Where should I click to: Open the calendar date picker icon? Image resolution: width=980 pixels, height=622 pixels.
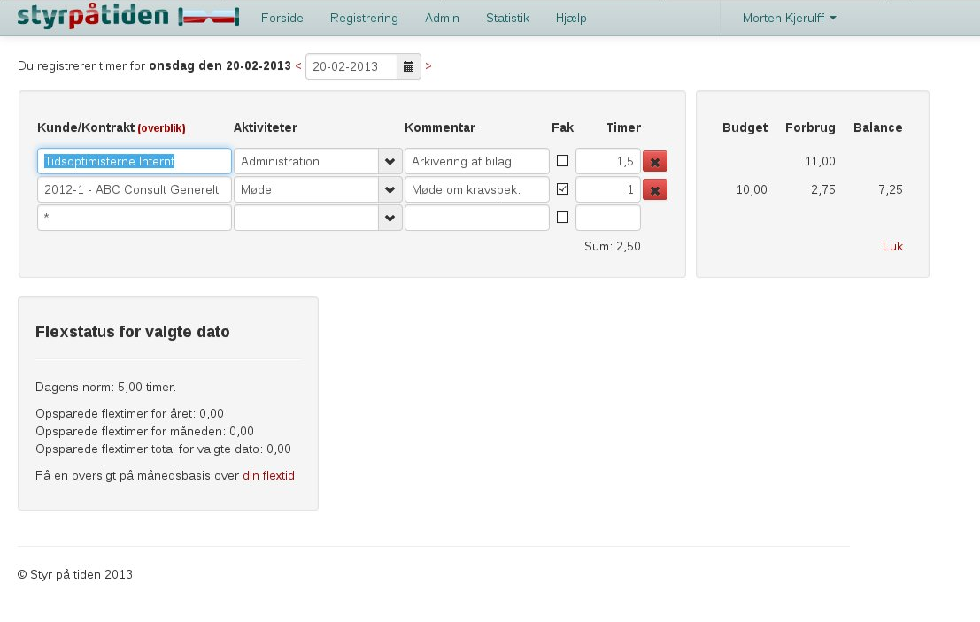(x=408, y=67)
